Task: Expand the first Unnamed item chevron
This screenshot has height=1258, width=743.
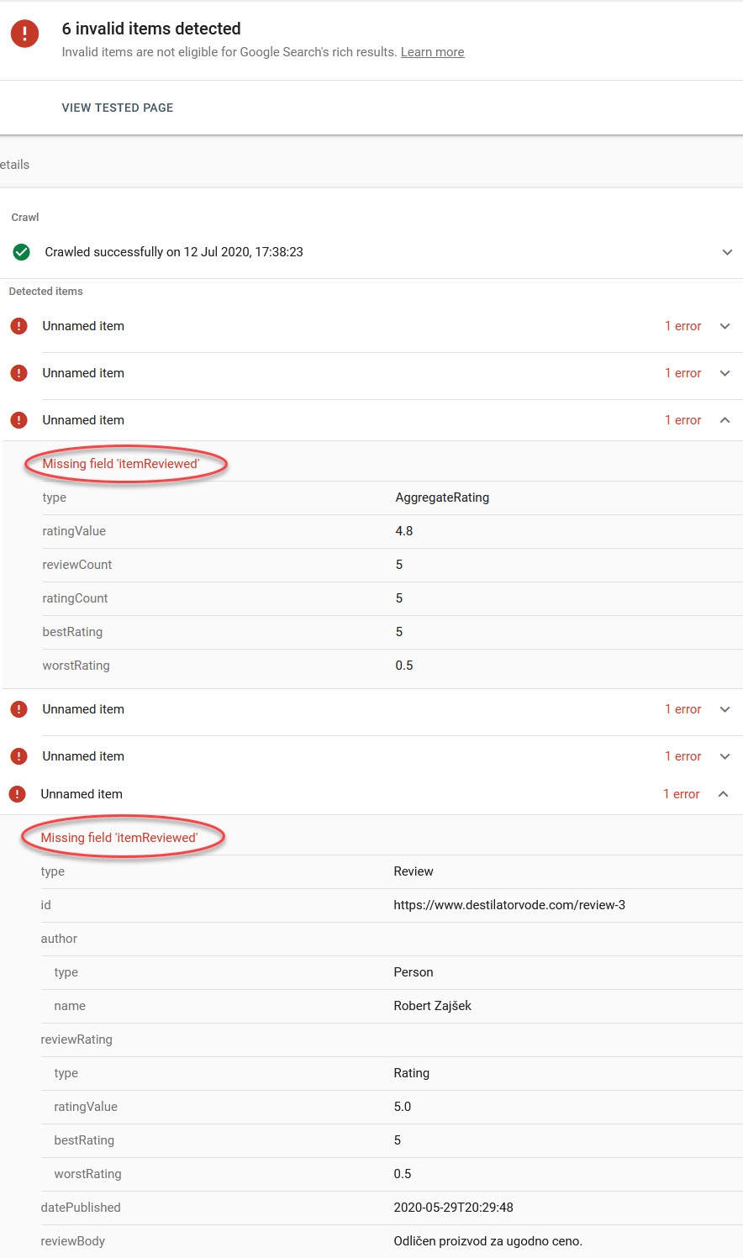Action: click(x=725, y=326)
